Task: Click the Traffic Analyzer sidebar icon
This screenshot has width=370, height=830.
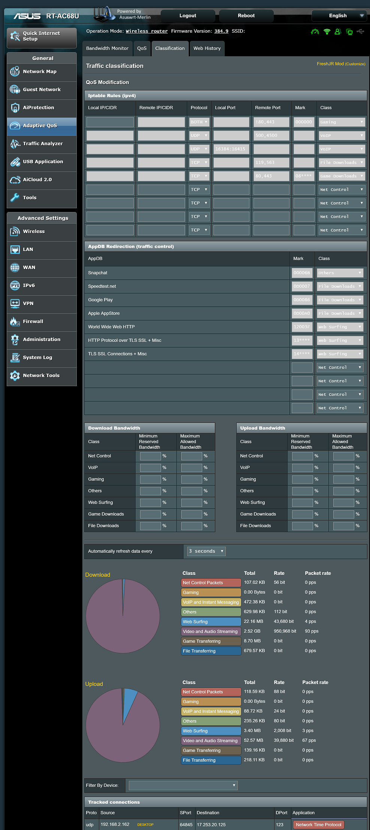Action: pyautogui.click(x=15, y=144)
